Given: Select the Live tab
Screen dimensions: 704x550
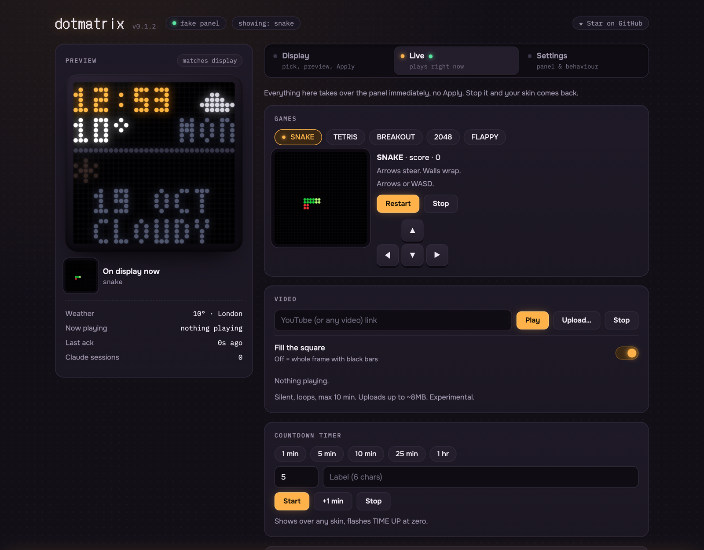Looking at the screenshot, I should click(x=456, y=61).
